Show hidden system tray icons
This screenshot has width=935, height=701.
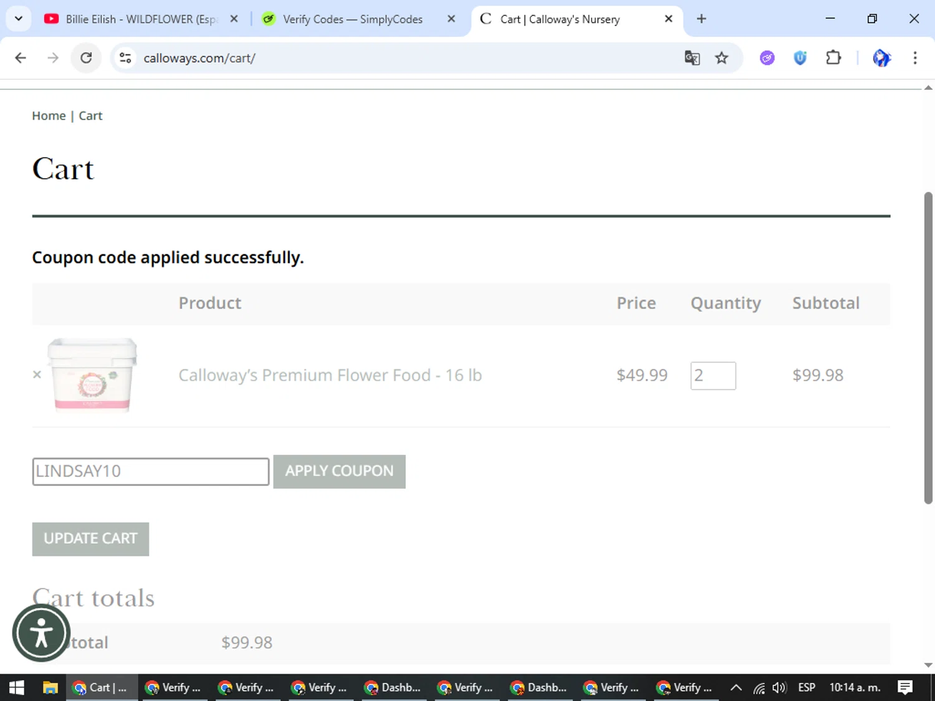pos(736,688)
